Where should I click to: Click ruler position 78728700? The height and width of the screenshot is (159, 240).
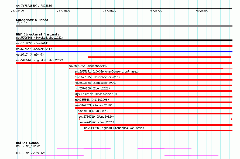point(156,11)
